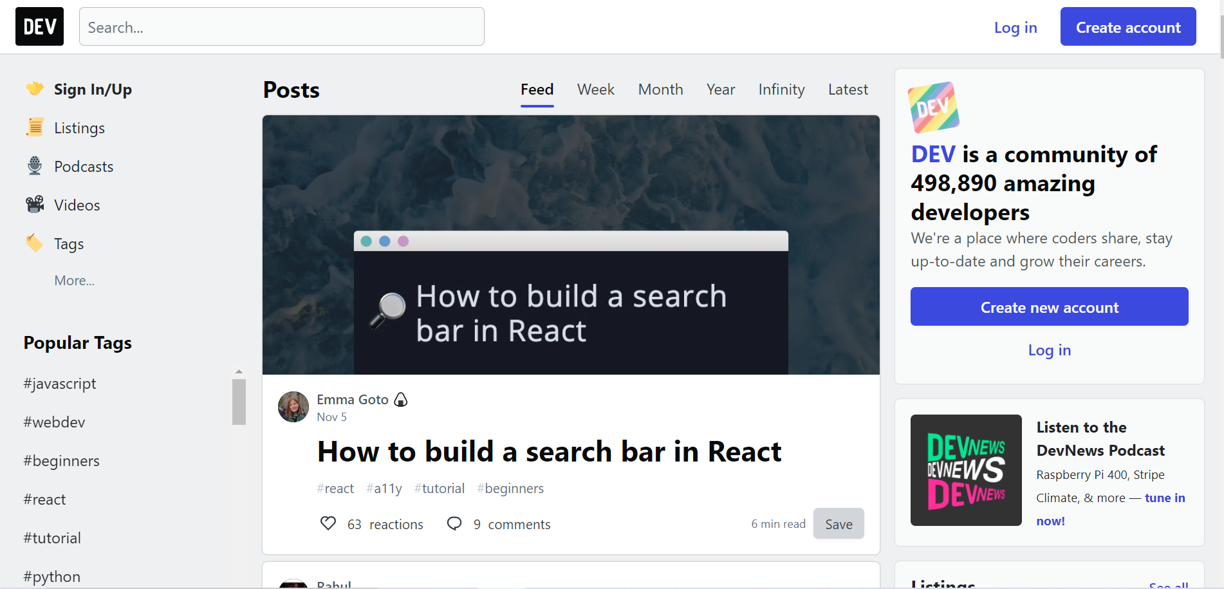Click the #tutorial tag on the post

(x=440, y=489)
